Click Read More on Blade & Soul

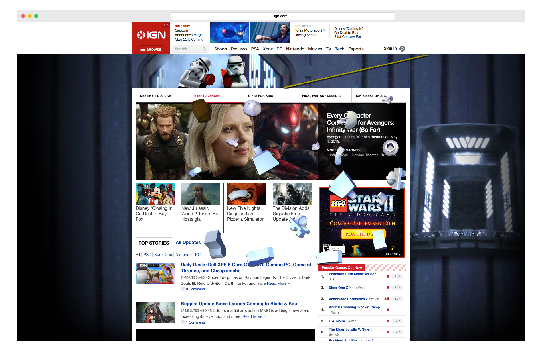254,316
